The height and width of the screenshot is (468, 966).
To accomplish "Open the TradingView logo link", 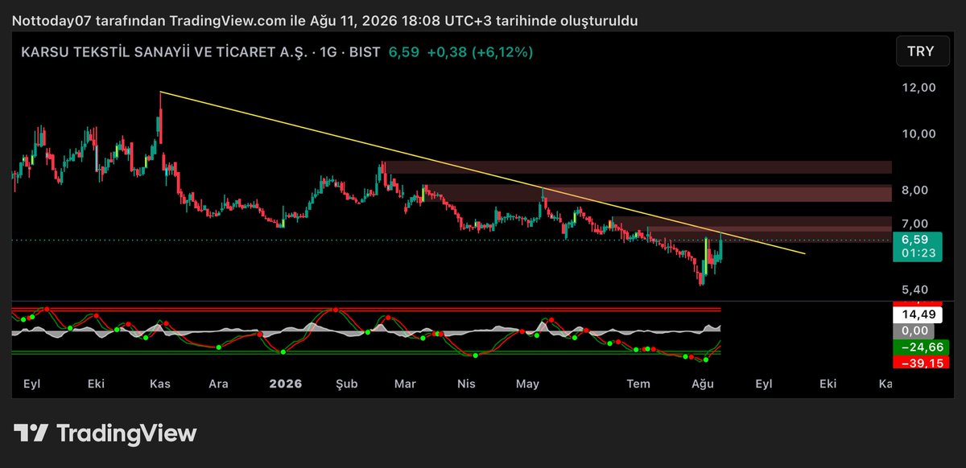I will pyautogui.click(x=105, y=433).
